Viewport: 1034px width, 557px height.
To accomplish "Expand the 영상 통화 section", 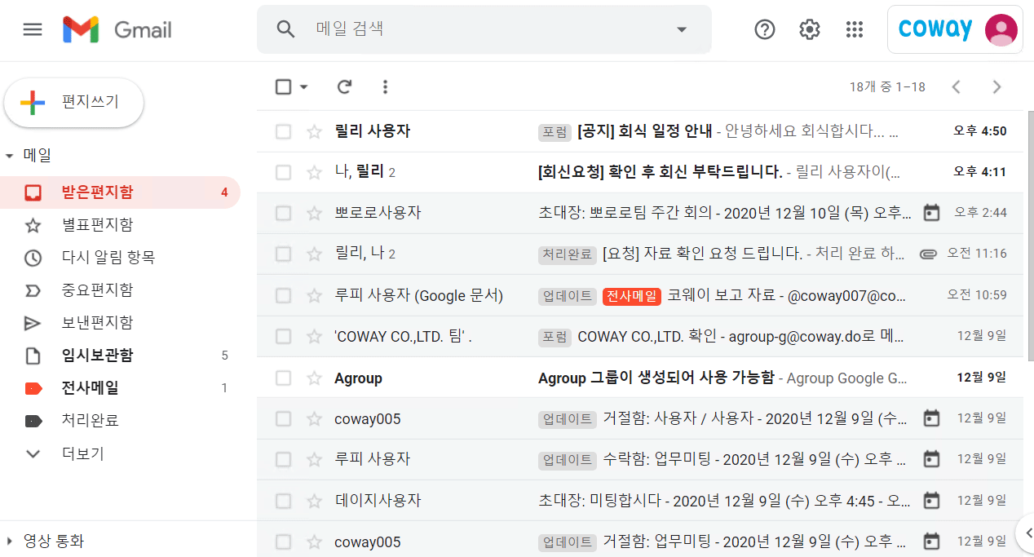I will click(10, 541).
